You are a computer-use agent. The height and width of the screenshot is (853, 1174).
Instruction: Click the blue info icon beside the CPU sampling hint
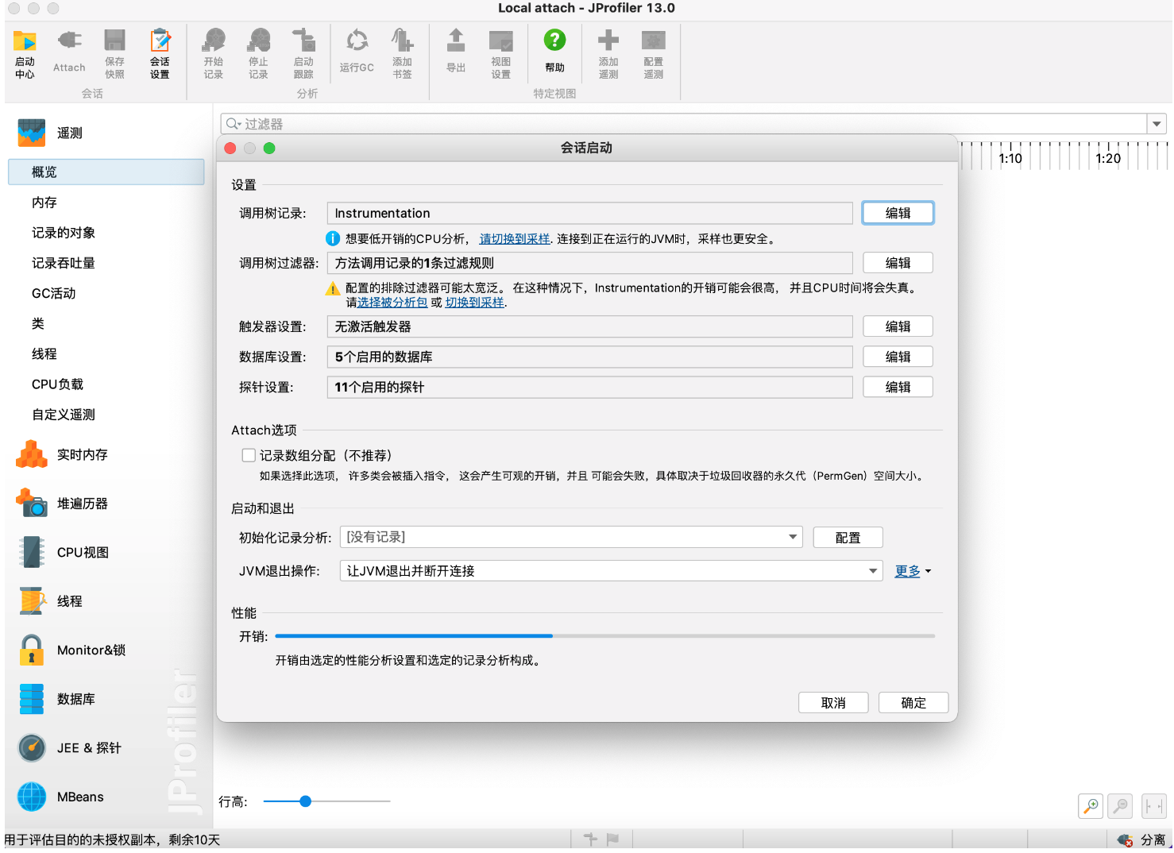[x=333, y=238]
